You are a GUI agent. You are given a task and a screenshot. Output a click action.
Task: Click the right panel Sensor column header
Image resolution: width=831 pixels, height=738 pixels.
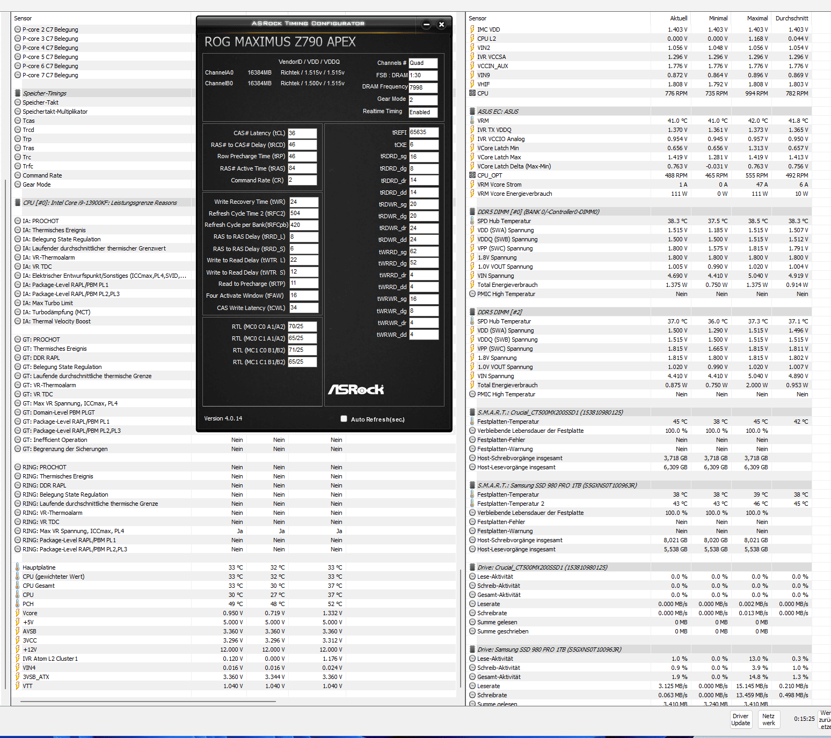[x=477, y=18]
